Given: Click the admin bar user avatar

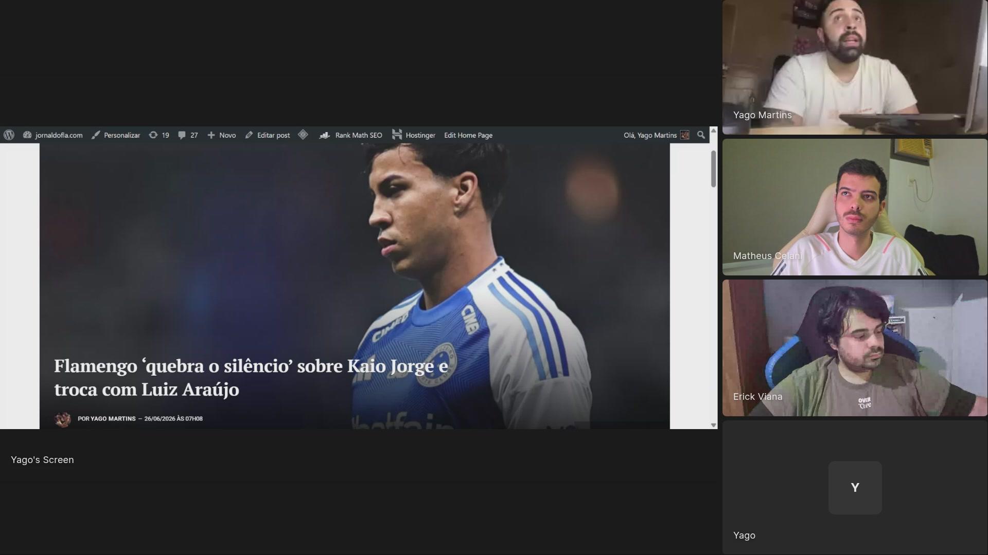Looking at the screenshot, I should (x=685, y=135).
